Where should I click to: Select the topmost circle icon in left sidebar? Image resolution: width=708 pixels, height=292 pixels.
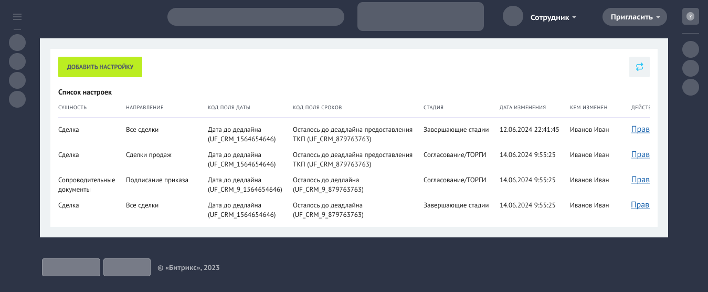click(x=17, y=43)
